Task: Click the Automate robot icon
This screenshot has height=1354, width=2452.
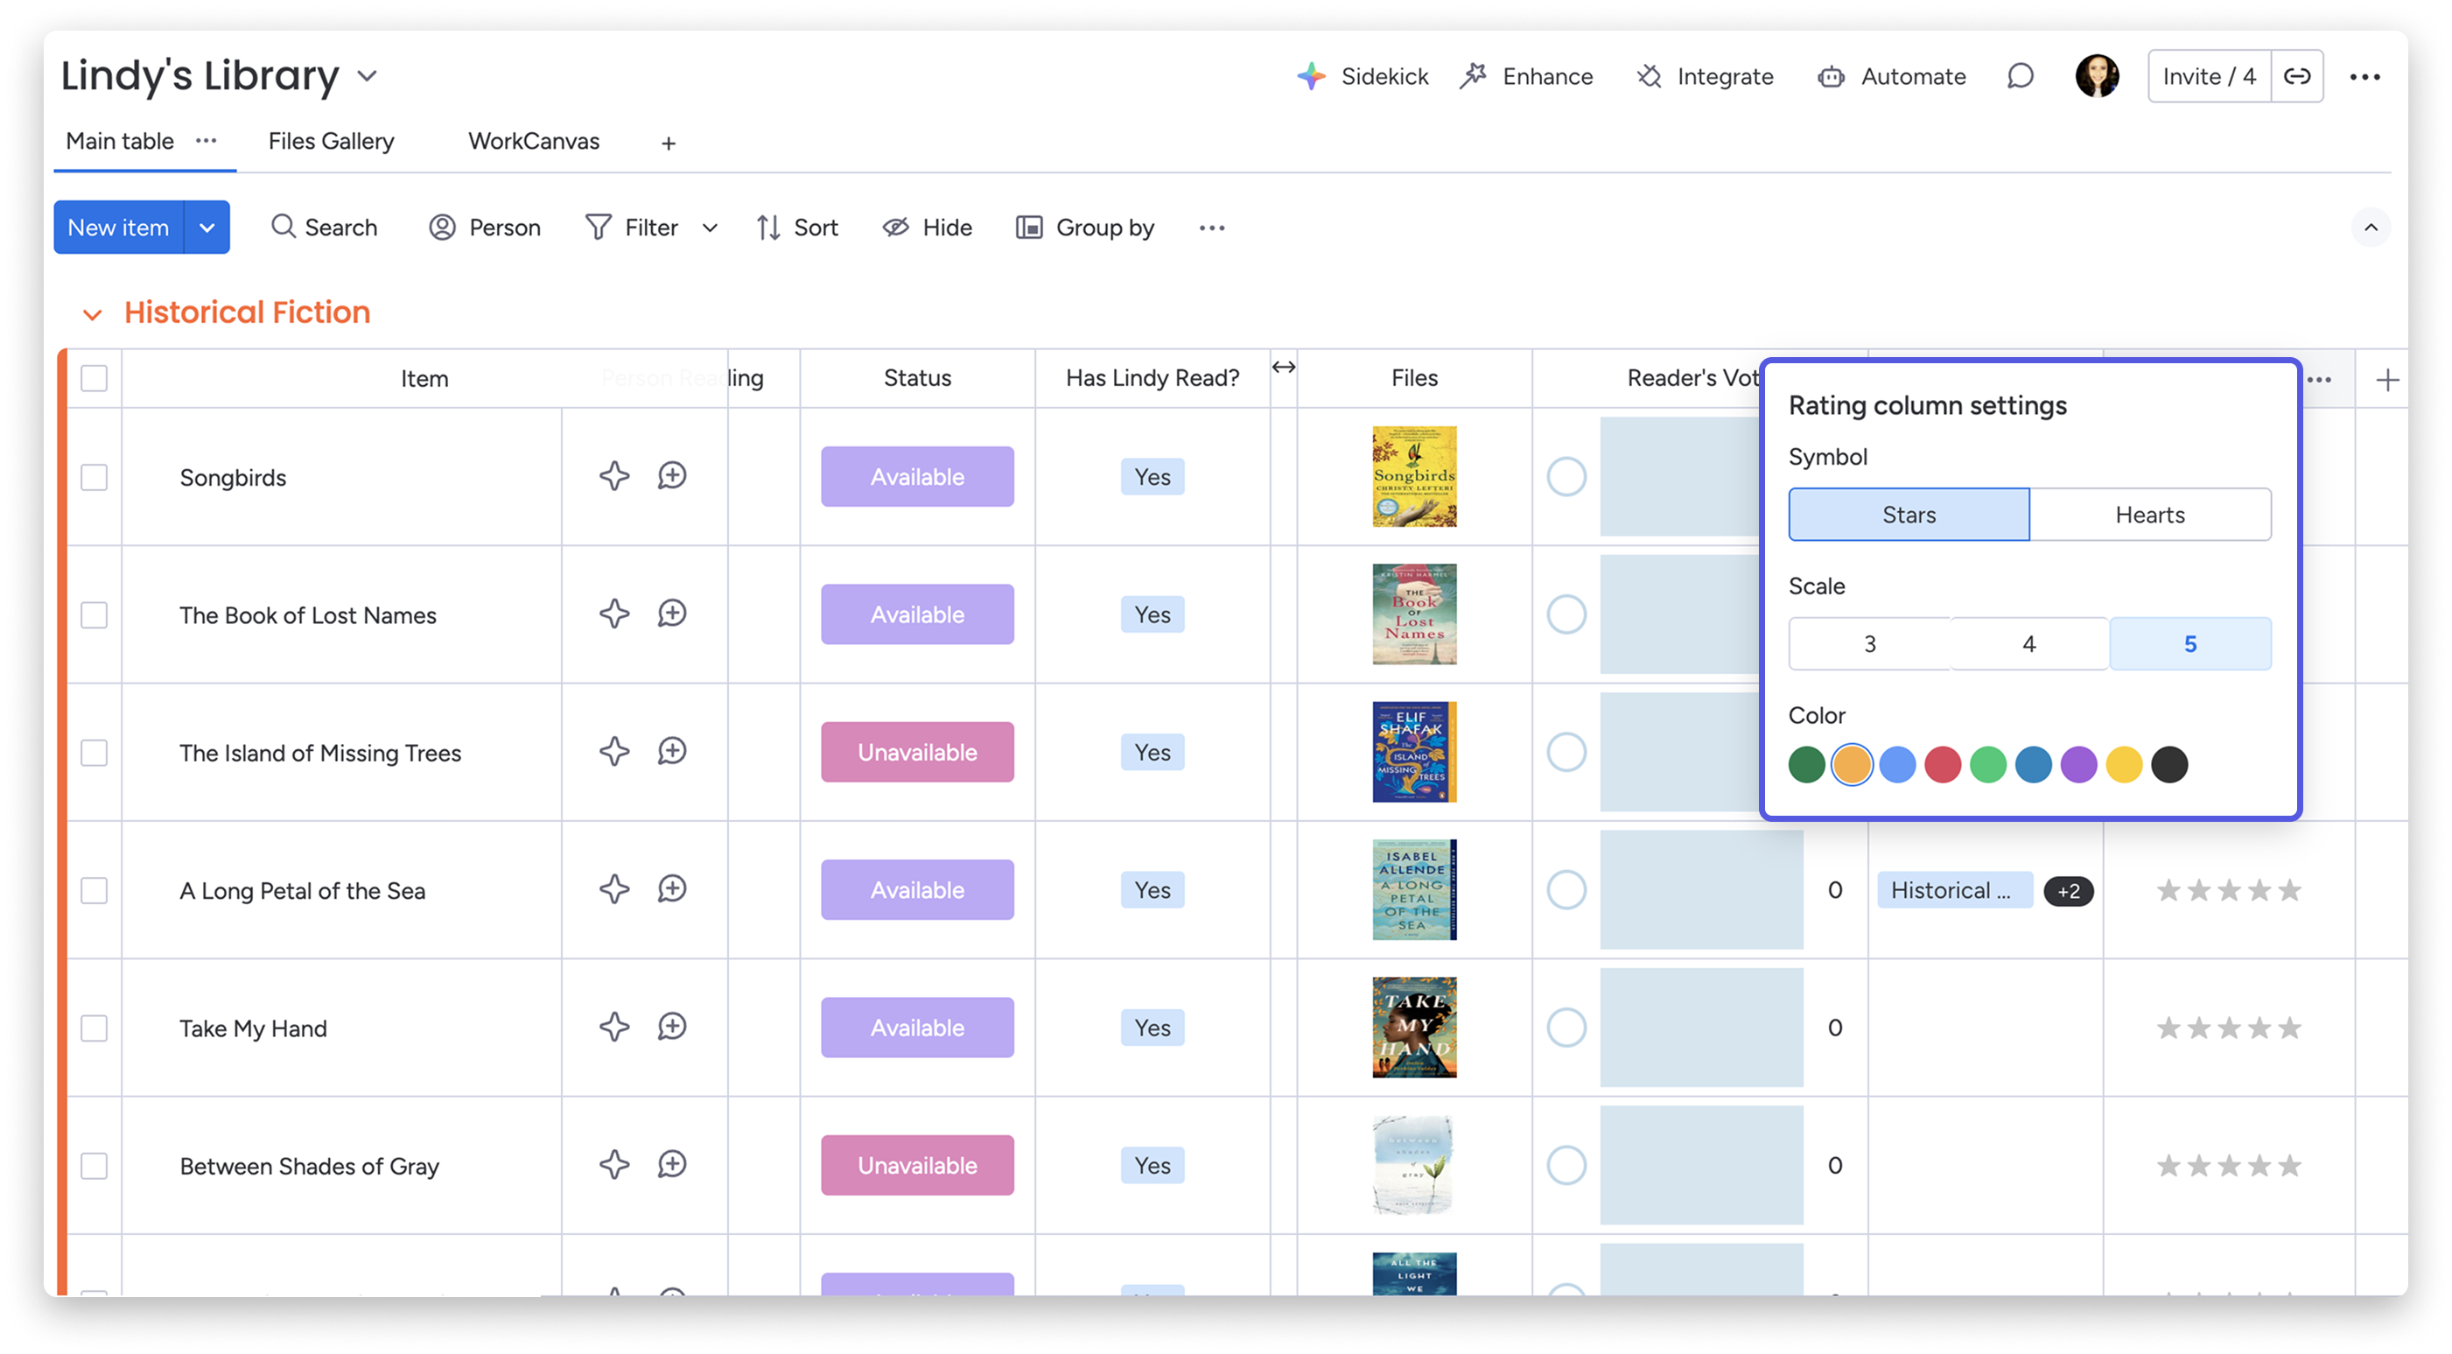Action: [1831, 76]
